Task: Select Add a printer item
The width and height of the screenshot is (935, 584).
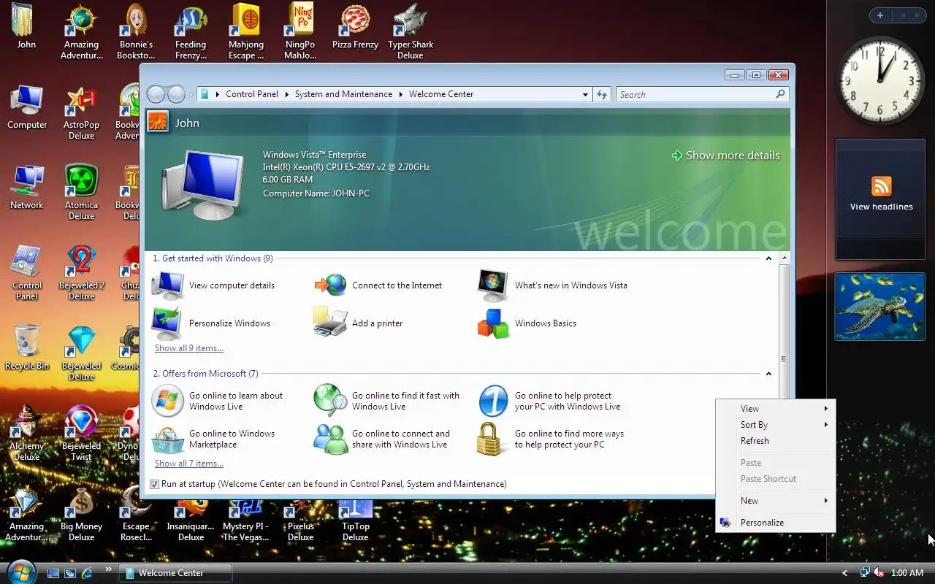Action: [x=359, y=323]
